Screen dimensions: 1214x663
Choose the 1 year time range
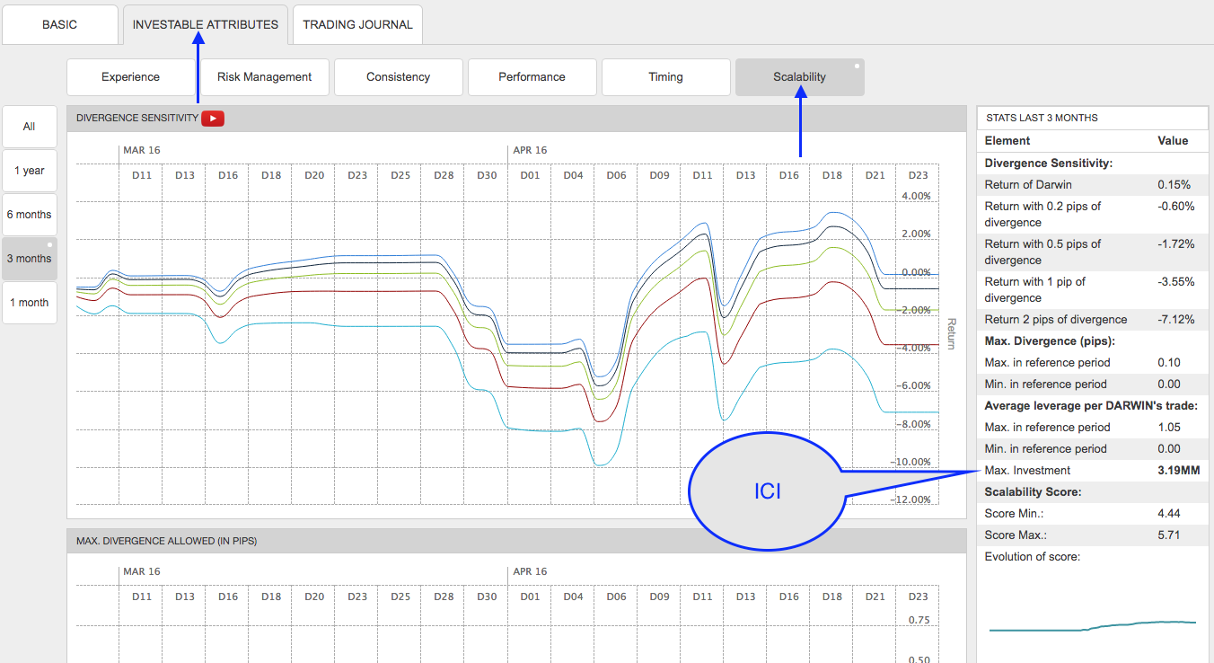coord(29,171)
